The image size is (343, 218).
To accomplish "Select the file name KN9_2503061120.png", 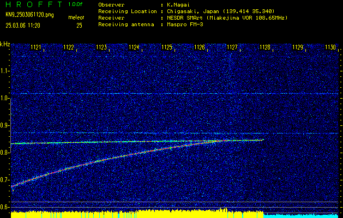I will [x=29, y=15].
